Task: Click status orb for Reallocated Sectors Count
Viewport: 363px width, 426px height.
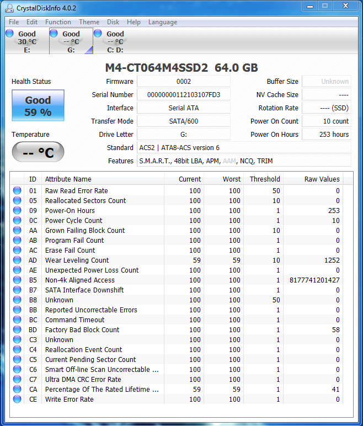Action: tap(17, 200)
